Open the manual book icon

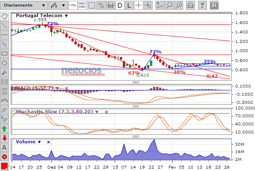click(x=214, y=5)
